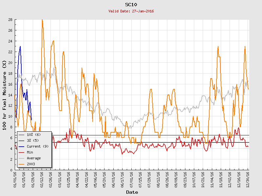Click the 01/01/16 date tick label
262x196 pixels.
pyautogui.click(x=15, y=179)
